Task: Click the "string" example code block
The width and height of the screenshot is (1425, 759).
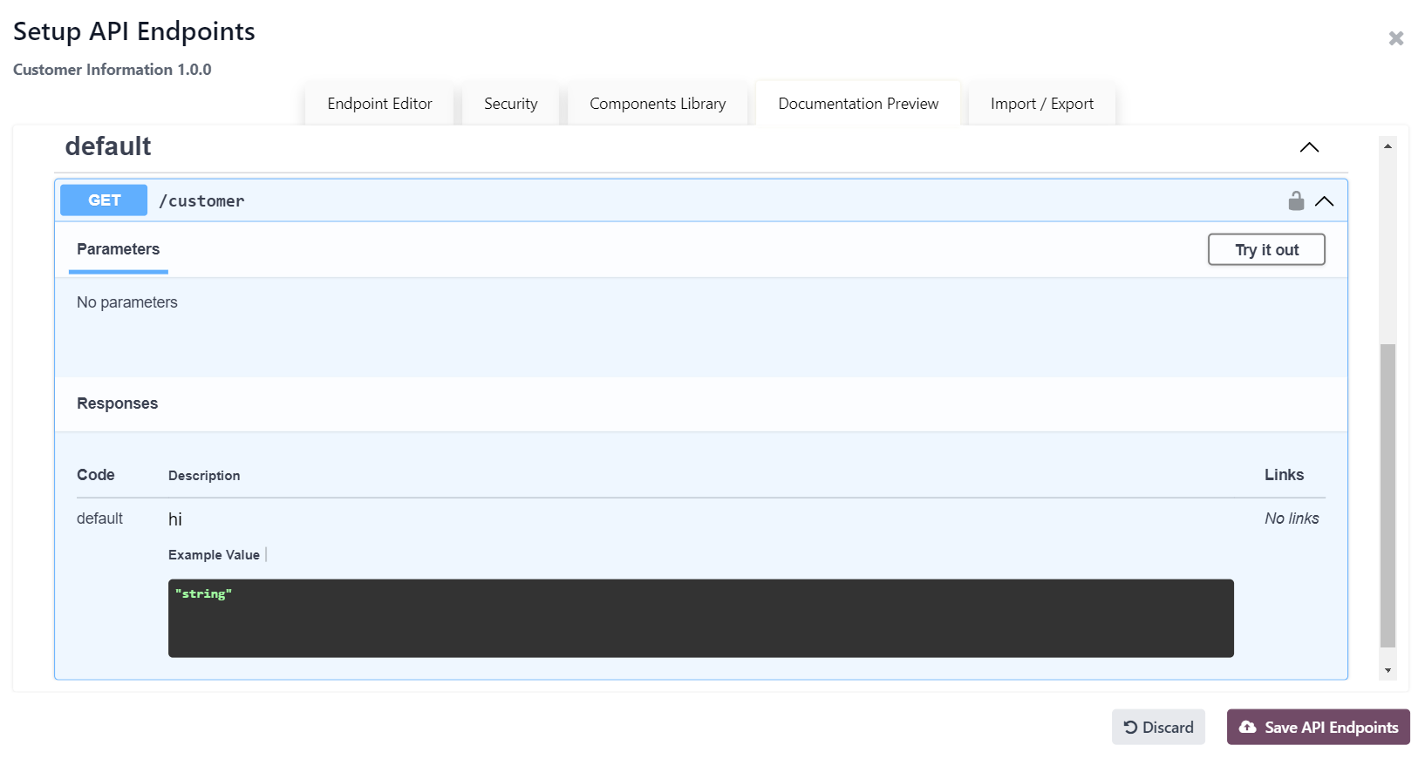Action: coord(700,618)
